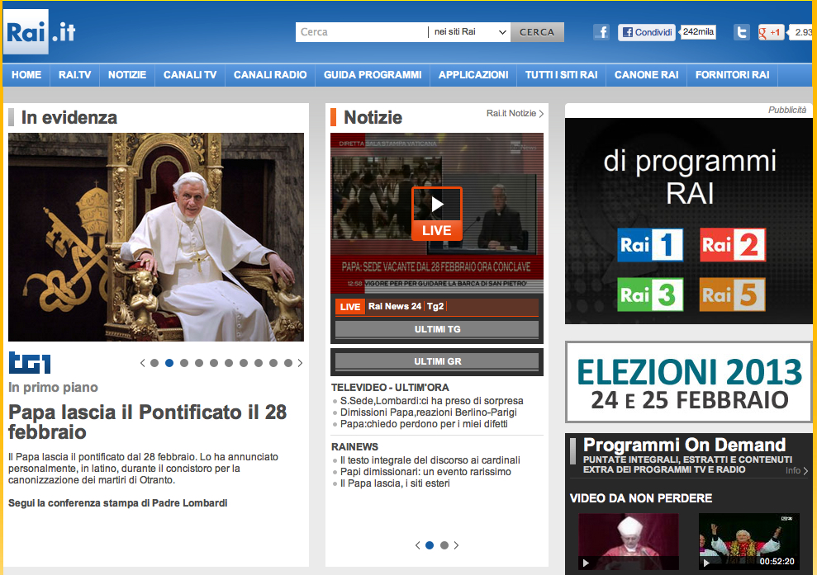Image resolution: width=817 pixels, height=575 pixels.
Task: Click the Pope on throne featured image
Action: click(x=156, y=238)
